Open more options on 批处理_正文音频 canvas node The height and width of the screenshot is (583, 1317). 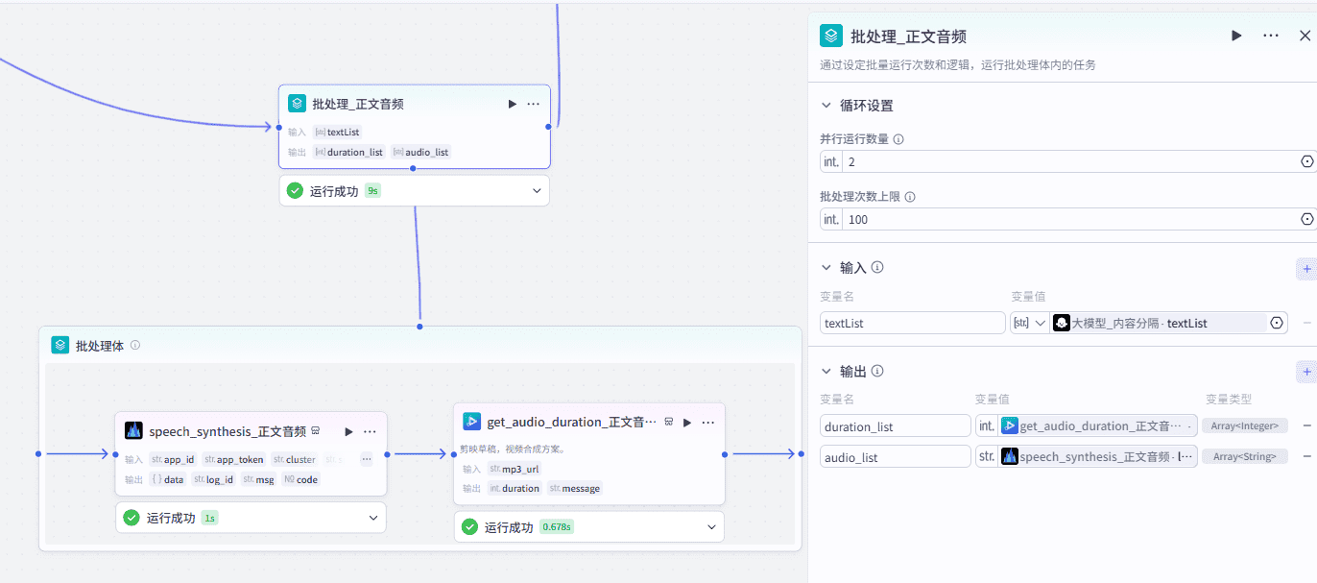(x=533, y=104)
